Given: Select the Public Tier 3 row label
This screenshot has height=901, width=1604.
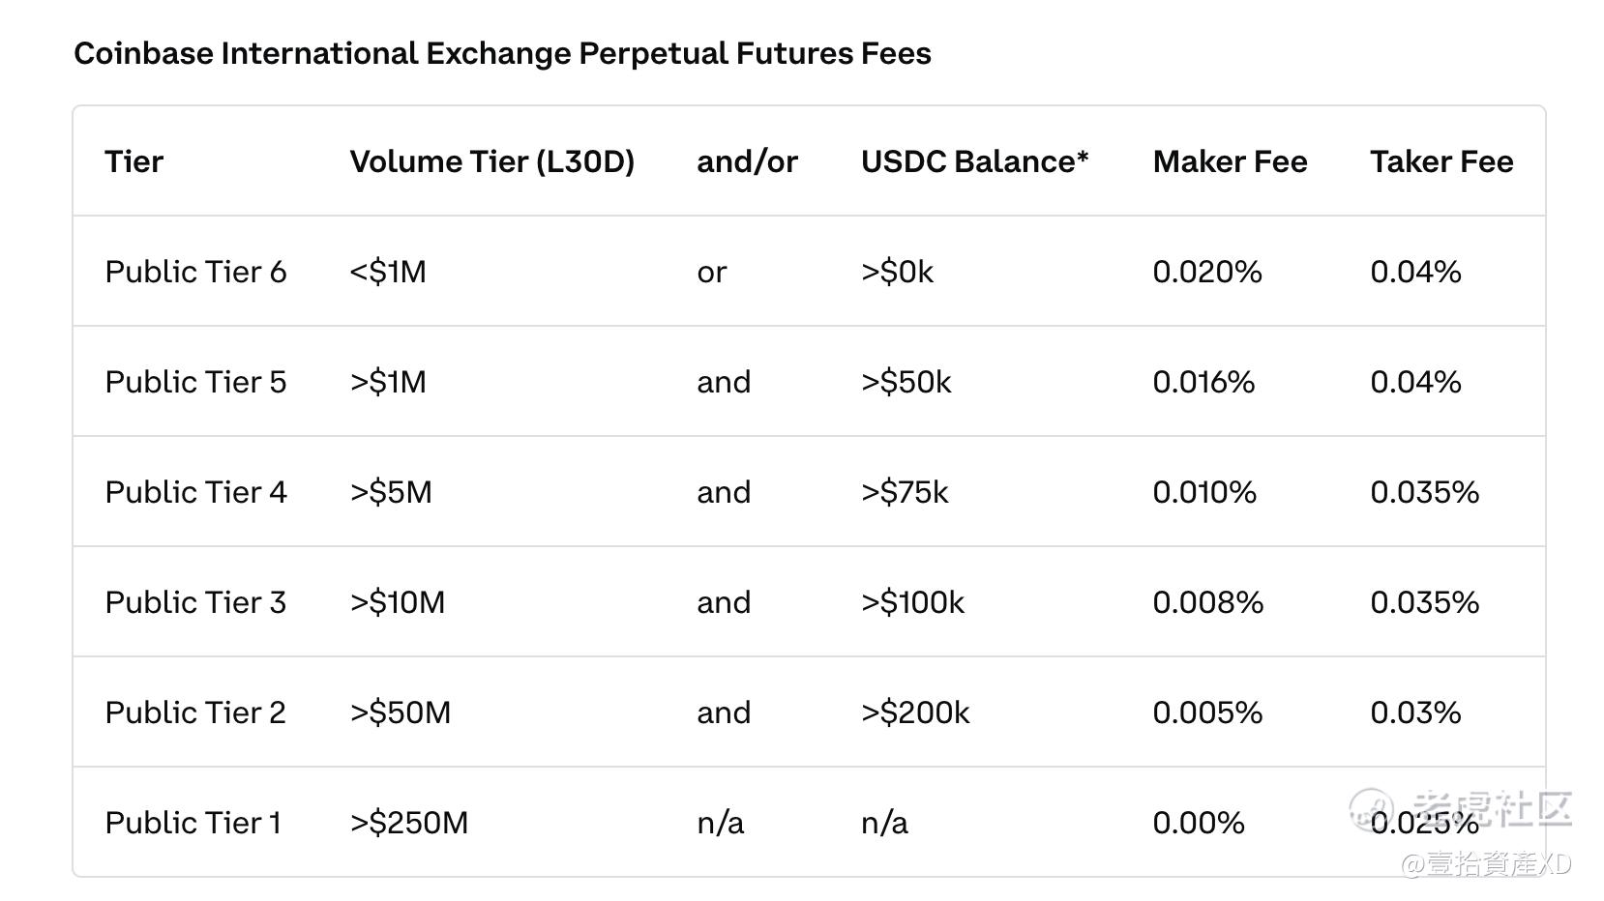Looking at the screenshot, I should pos(195,602).
